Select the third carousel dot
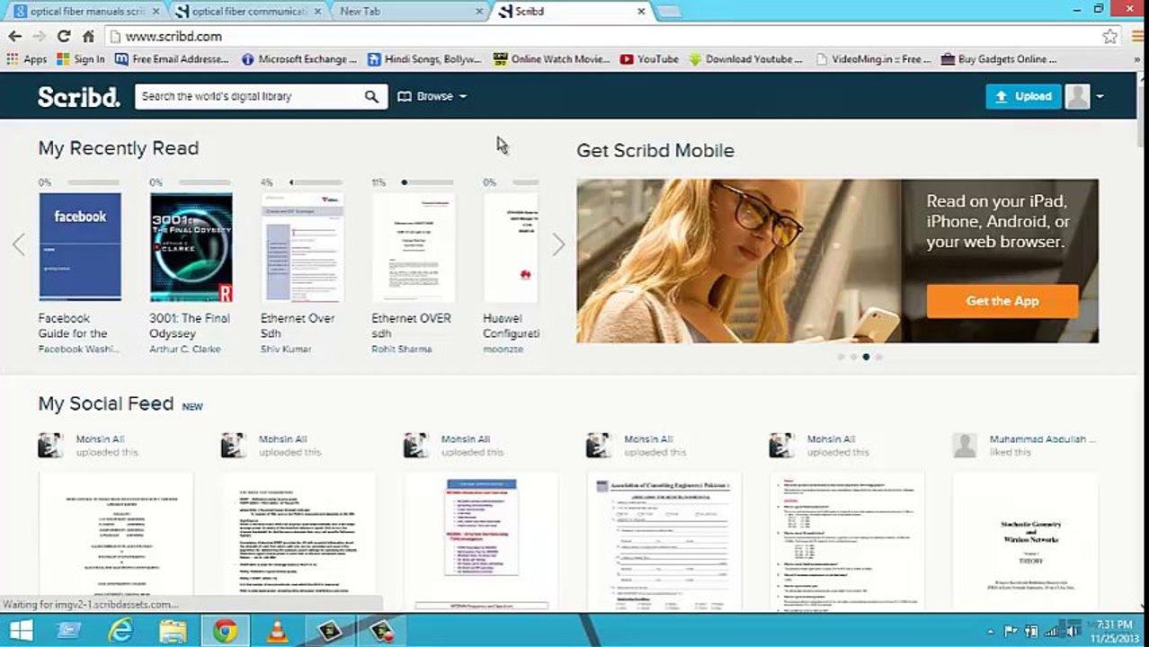This screenshot has height=647, width=1149. (x=866, y=357)
